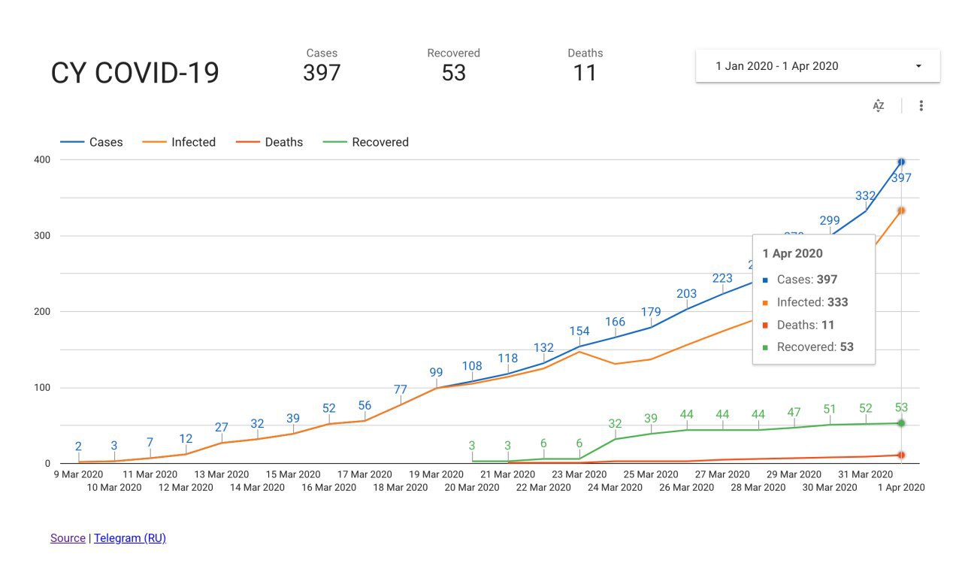962x563 pixels.
Task: Open the Source link
Action: pos(68,538)
